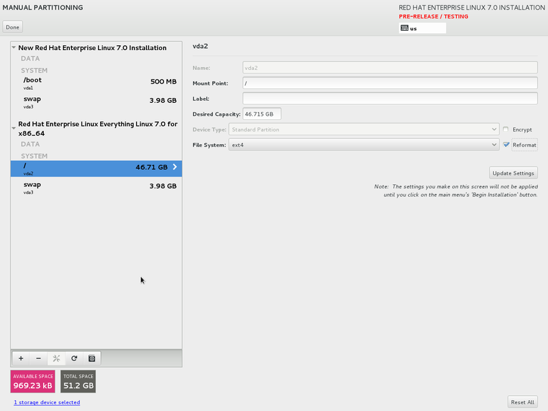Click the disabled Name field vda2

click(390, 68)
